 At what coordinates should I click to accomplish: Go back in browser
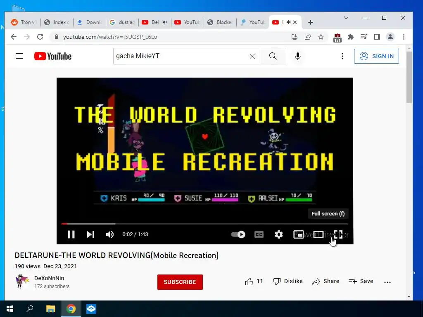click(x=14, y=37)
